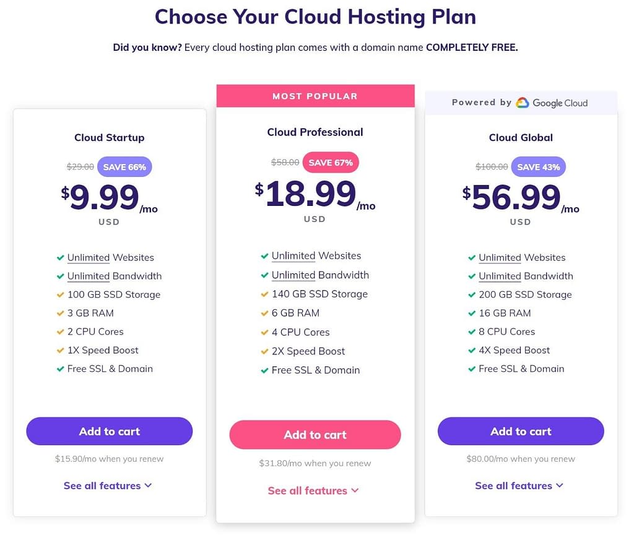Viewport: 634px width, 538px height.
Task: Expand See all features under Cloud Global
Action: [519, 485]
